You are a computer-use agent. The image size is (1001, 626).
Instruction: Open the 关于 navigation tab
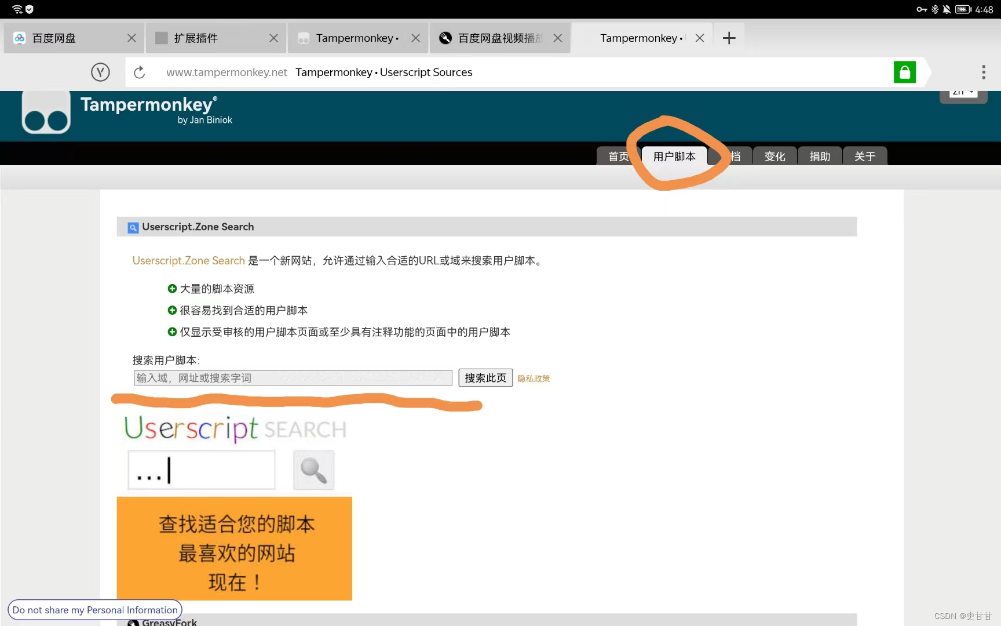[864, 156]
